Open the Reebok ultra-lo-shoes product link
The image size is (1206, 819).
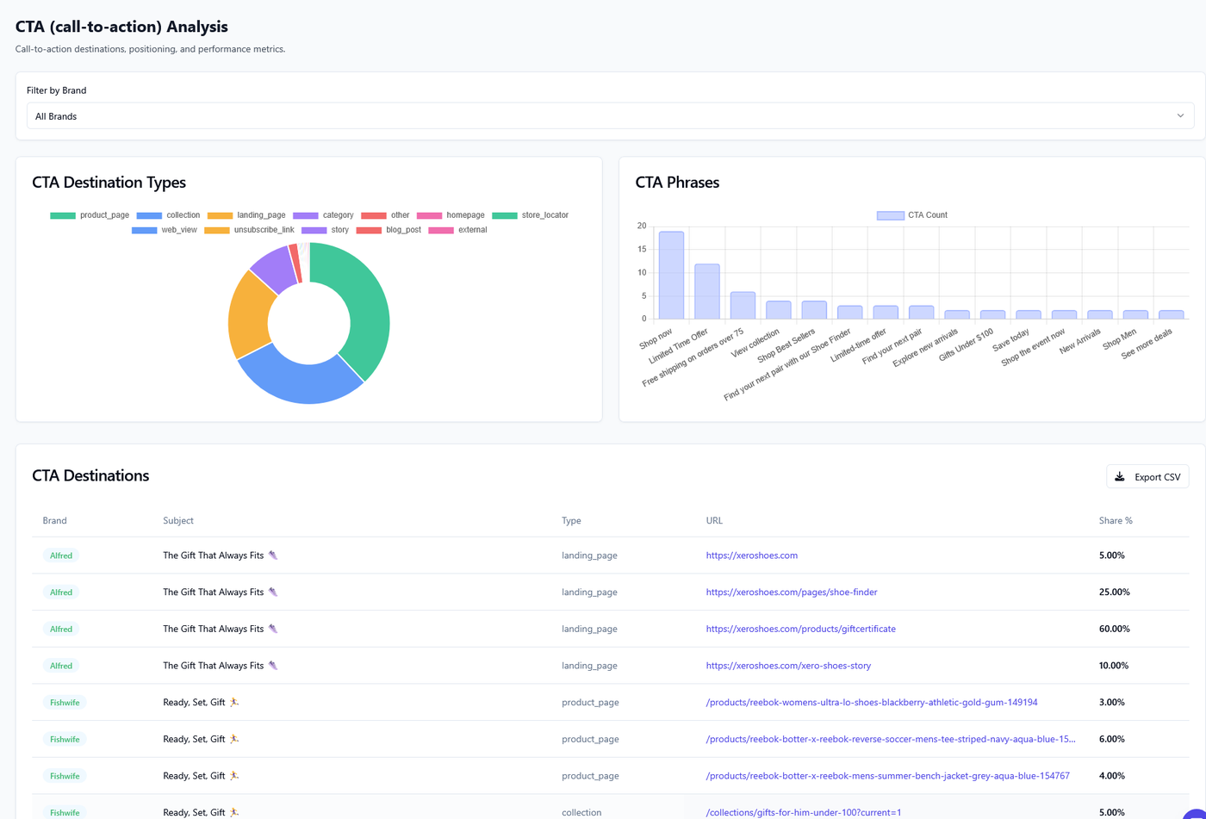pos(872,703)
